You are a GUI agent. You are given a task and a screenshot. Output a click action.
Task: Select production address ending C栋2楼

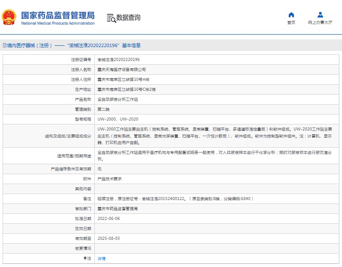click(126, 89)
